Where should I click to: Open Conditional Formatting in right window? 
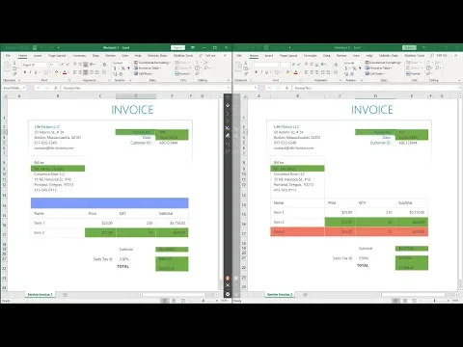[x=383, y=63]
